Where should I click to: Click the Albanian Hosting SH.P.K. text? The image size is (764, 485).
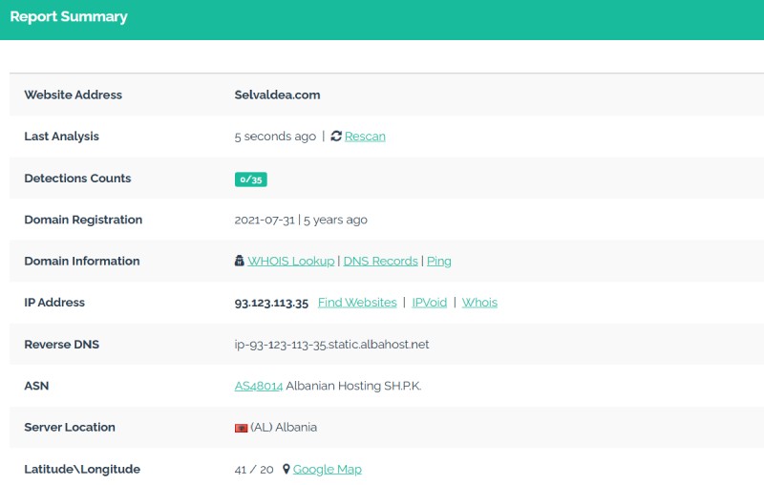[x=353, y=386]
